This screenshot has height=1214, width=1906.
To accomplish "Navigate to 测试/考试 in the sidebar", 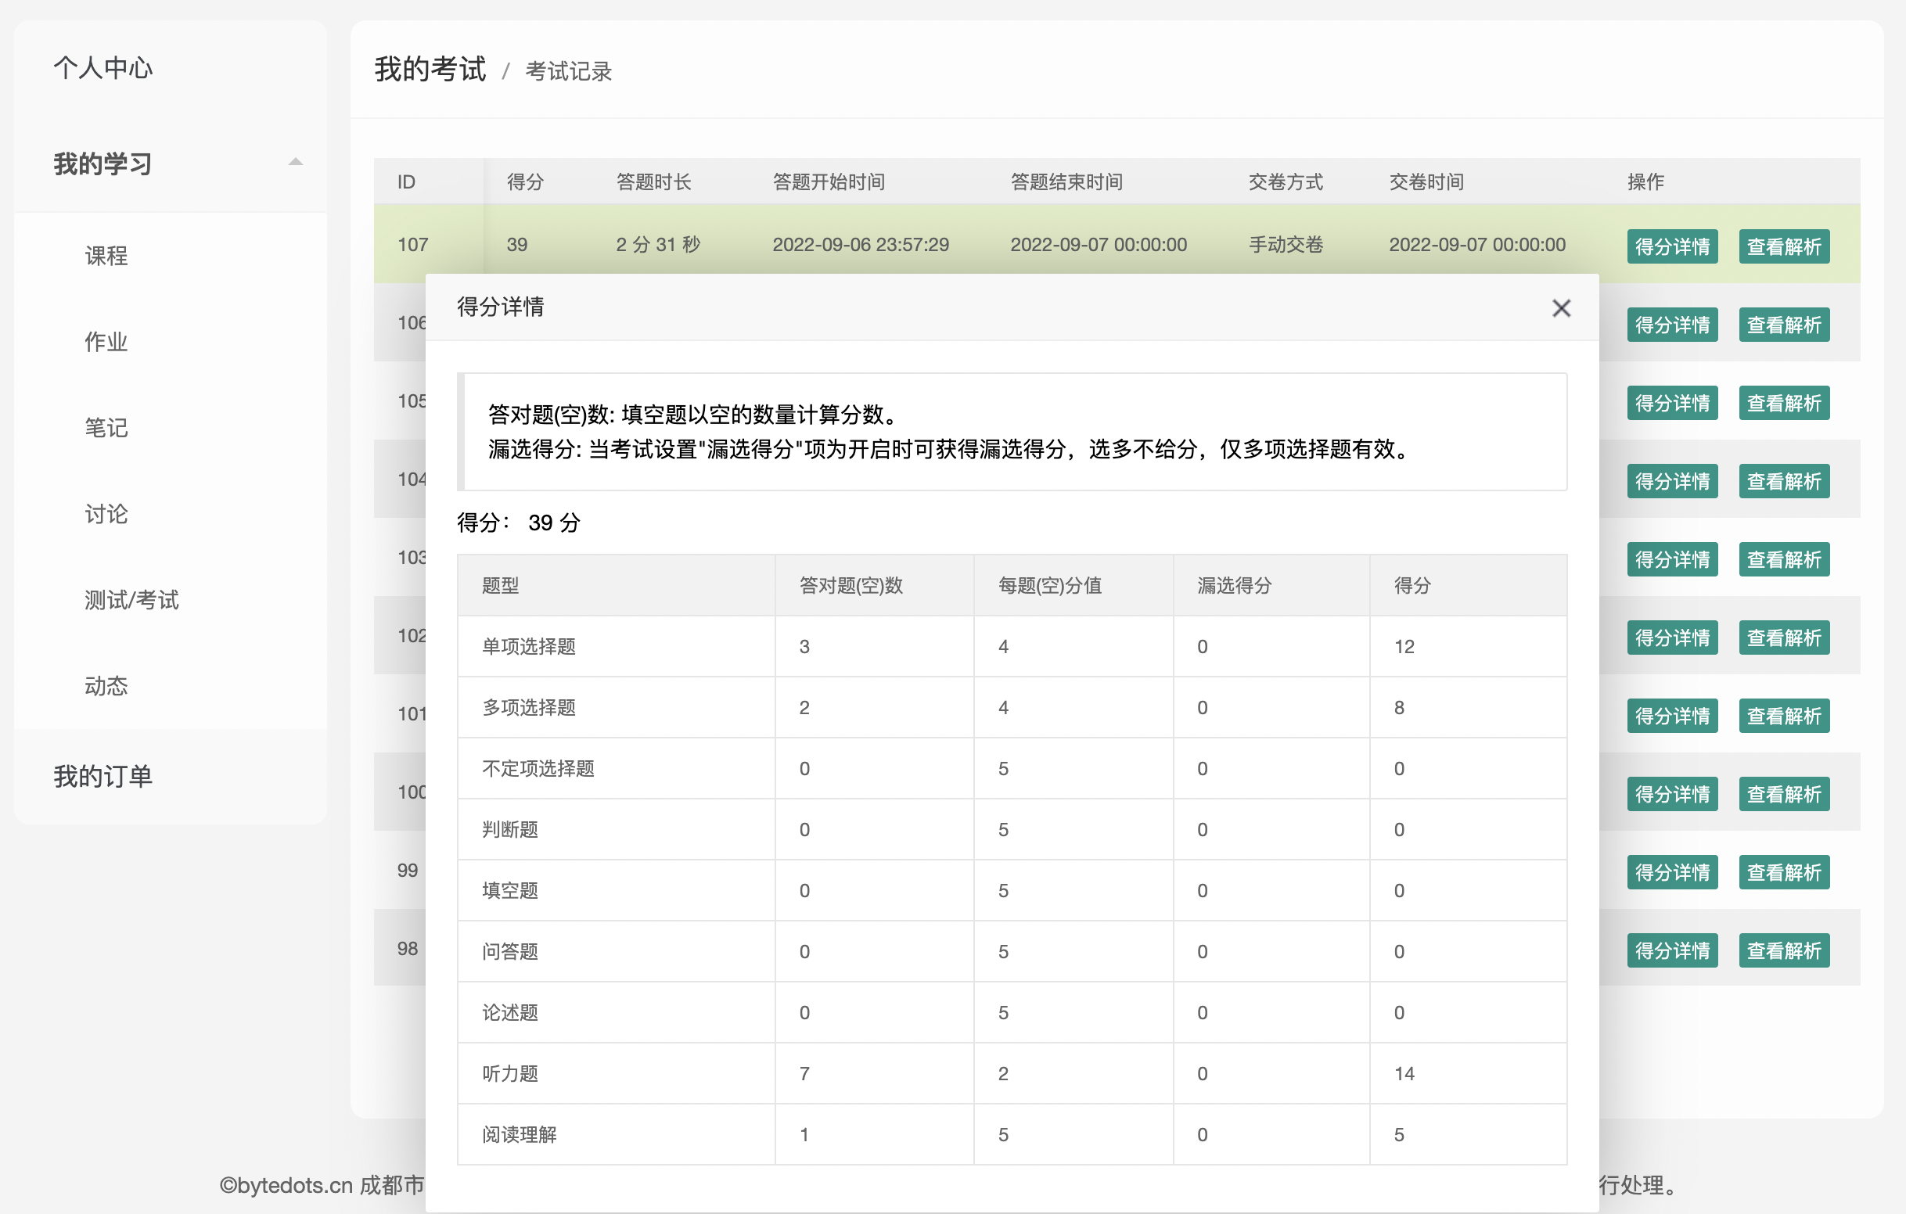I will [131, 600].
